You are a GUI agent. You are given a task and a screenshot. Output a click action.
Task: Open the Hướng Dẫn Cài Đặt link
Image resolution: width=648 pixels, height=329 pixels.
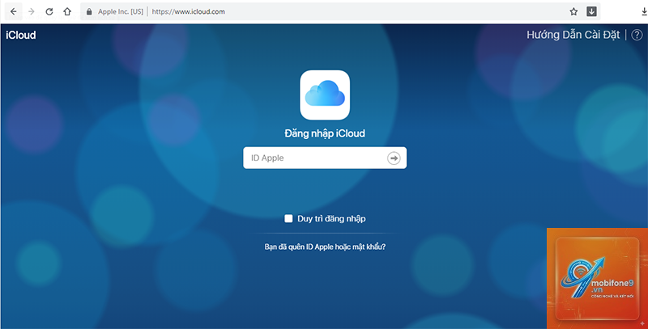[x=573, y=35]
